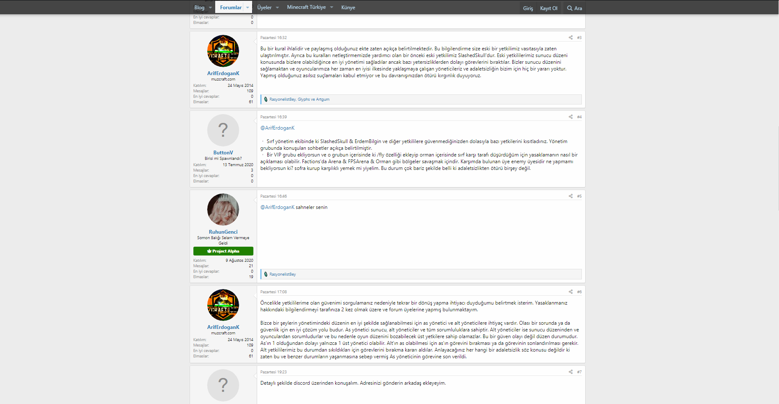
Task: Click the Pazartesi 16:46 timestamp
Action: (274, 196)
